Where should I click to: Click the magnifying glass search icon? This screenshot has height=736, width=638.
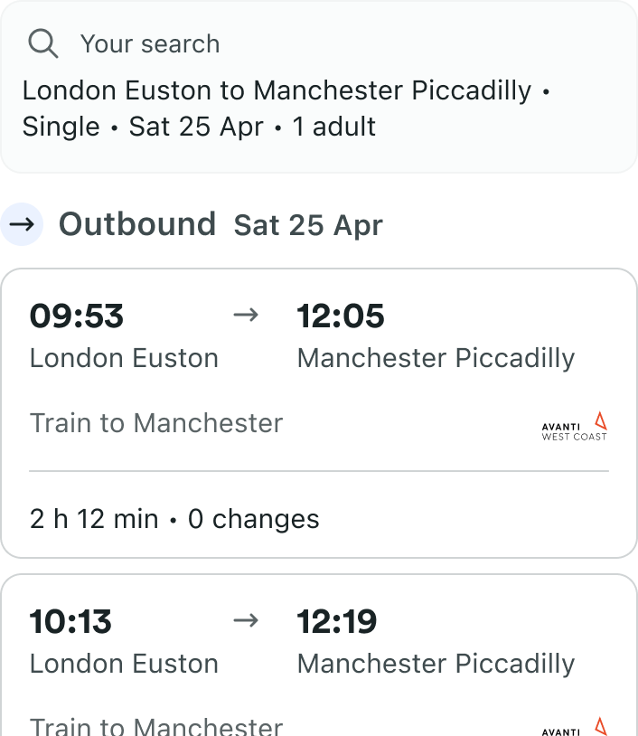point(42,43)
